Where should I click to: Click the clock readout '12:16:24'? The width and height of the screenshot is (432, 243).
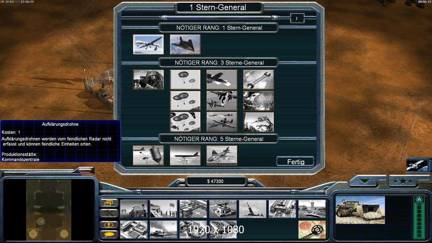[x=27, y=2]
